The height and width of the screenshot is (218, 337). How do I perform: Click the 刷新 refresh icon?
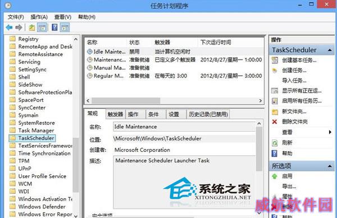(275, 143)
